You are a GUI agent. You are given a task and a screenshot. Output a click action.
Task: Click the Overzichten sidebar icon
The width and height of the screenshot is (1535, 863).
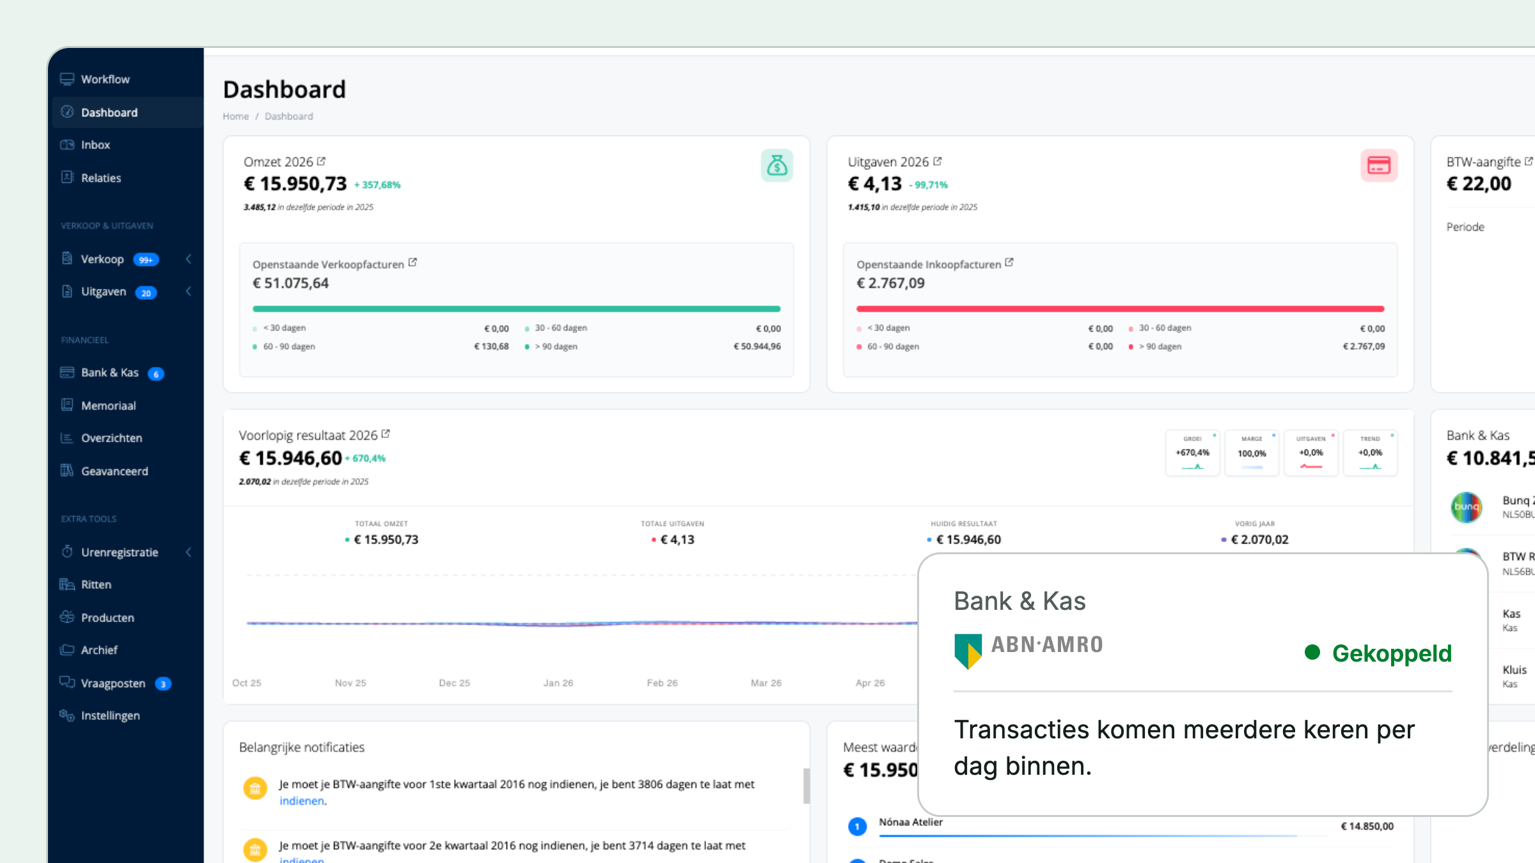tap(67, 438)
